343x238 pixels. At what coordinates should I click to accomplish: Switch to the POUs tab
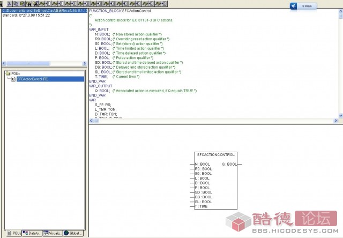pos(13,233)
